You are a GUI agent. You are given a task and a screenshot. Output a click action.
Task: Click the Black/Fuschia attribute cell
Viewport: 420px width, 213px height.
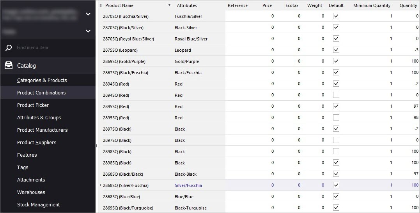188,73
